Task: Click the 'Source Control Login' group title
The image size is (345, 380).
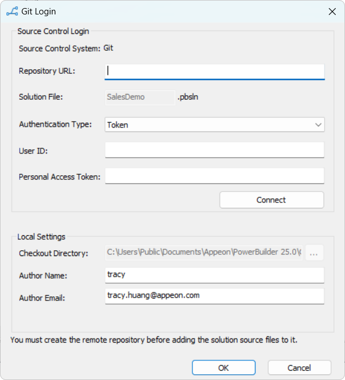Action: pos(53,31)
